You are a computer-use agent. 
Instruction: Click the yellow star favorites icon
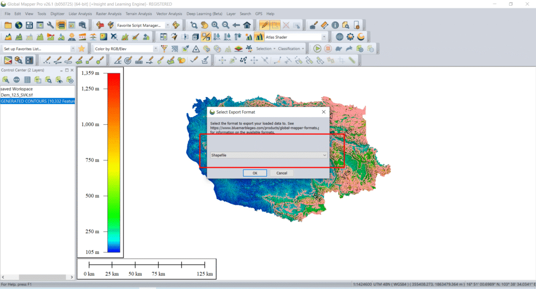click(x=81, y=49)
